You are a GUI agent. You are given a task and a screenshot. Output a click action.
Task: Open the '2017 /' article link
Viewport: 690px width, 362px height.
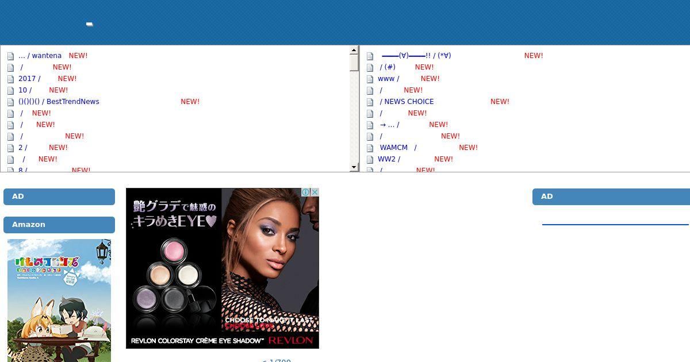pos(29,79)
